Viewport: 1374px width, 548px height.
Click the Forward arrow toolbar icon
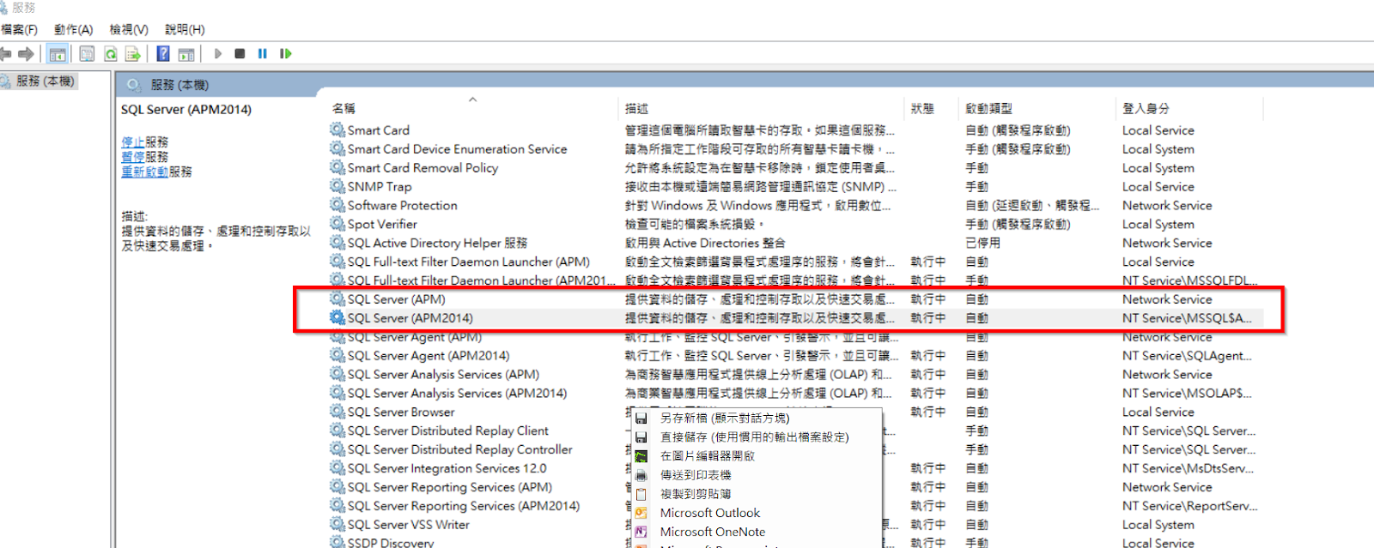(27, 54)
